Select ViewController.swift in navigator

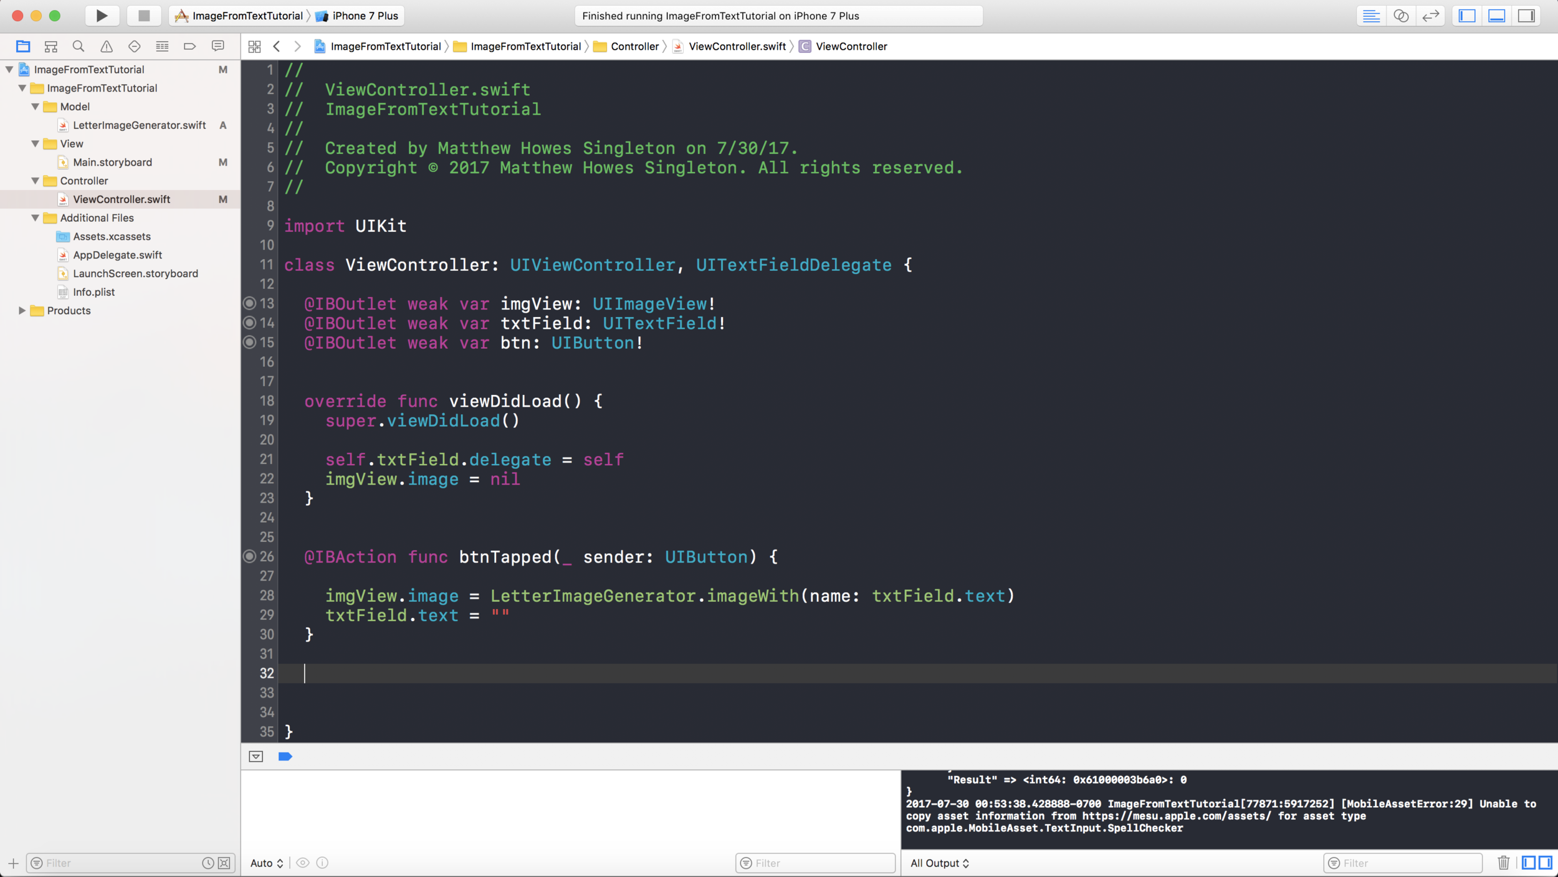[120, 199]
